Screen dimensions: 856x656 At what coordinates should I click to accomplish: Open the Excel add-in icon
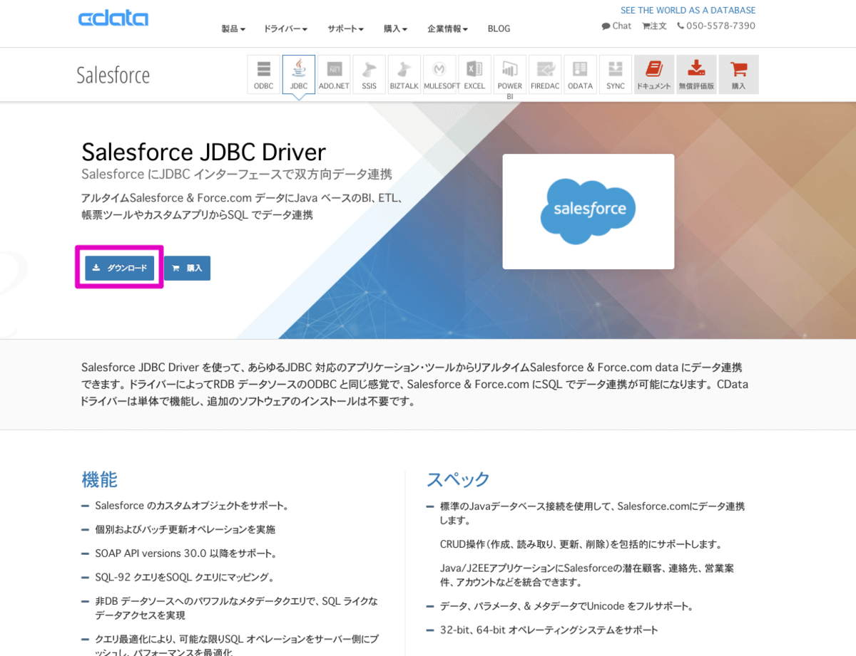point(474,75)
